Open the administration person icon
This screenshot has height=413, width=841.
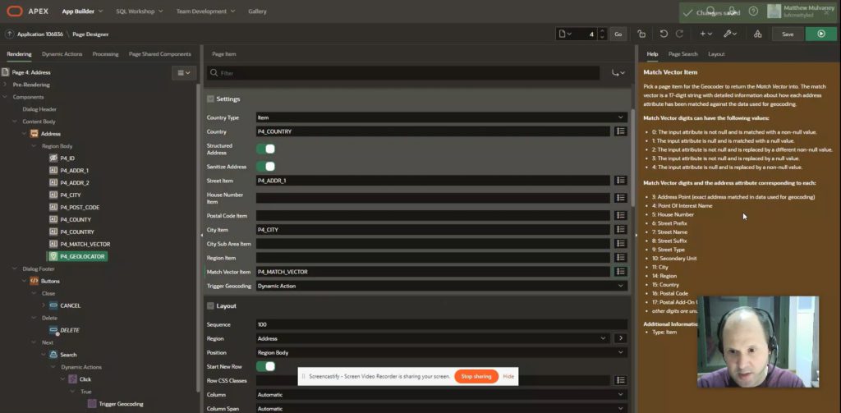pos(732,11)
